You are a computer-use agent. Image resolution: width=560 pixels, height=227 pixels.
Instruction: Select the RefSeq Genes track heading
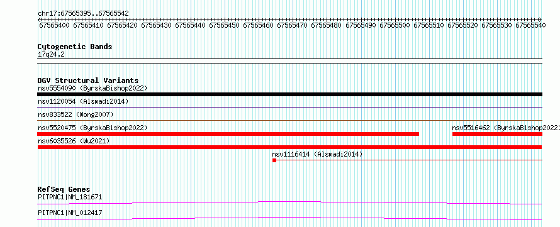click(x=64, y=189)
